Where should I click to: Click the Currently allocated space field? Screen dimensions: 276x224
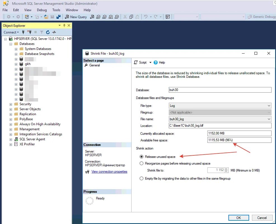pos(239,133)
